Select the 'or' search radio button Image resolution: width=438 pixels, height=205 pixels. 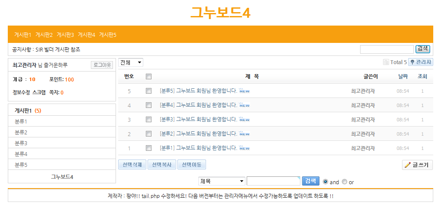pos(345,182)
